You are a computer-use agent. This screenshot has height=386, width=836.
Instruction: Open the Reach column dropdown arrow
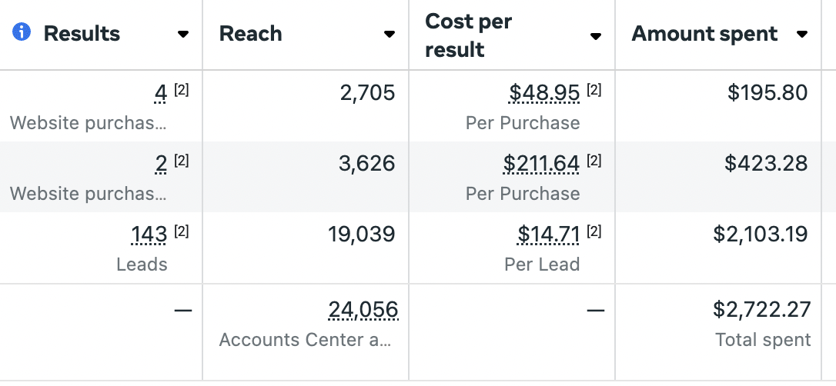tap(390, 34)
